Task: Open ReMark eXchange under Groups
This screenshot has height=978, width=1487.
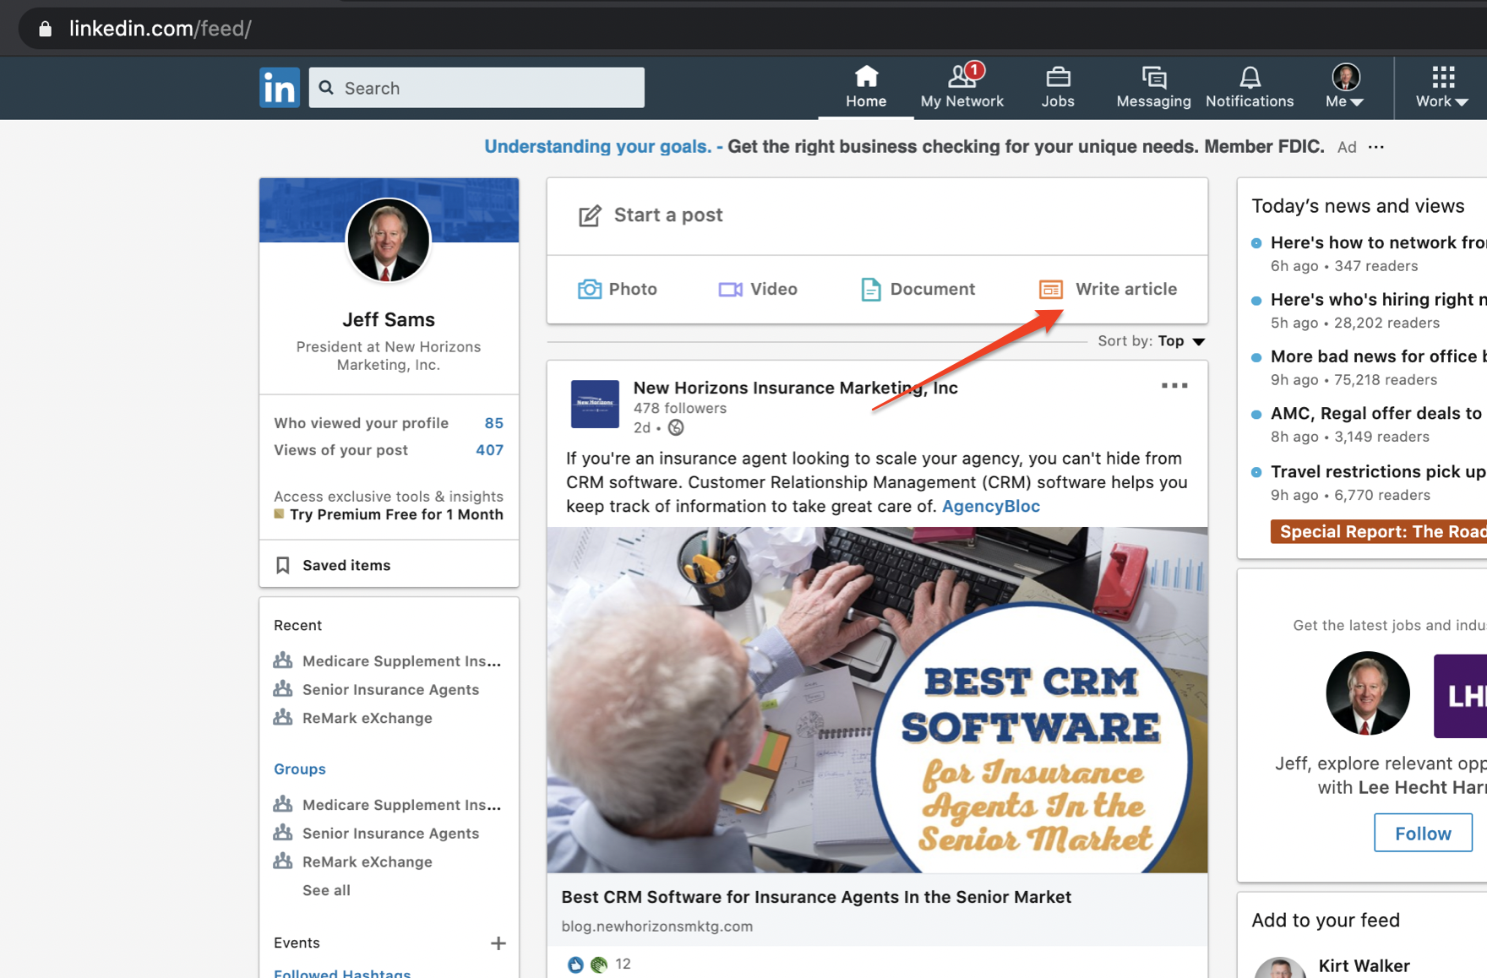Action: click(367, 862)
